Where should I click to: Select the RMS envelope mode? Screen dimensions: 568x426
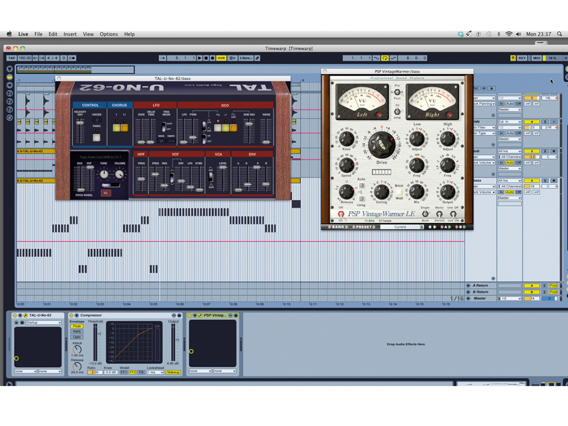[77, 332]
